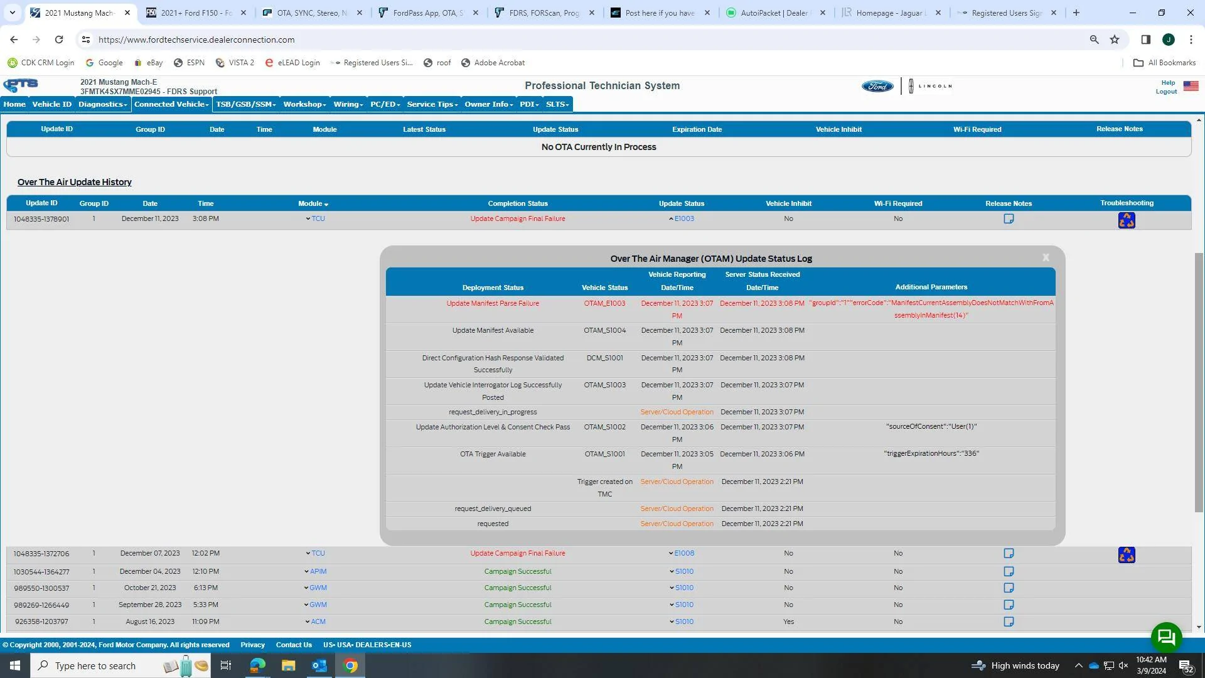Image resolution: width=1205 pixels, height=678 pixels.
Task: Open release notes for update 1030544-1364277
Action: coord(1009,572)
